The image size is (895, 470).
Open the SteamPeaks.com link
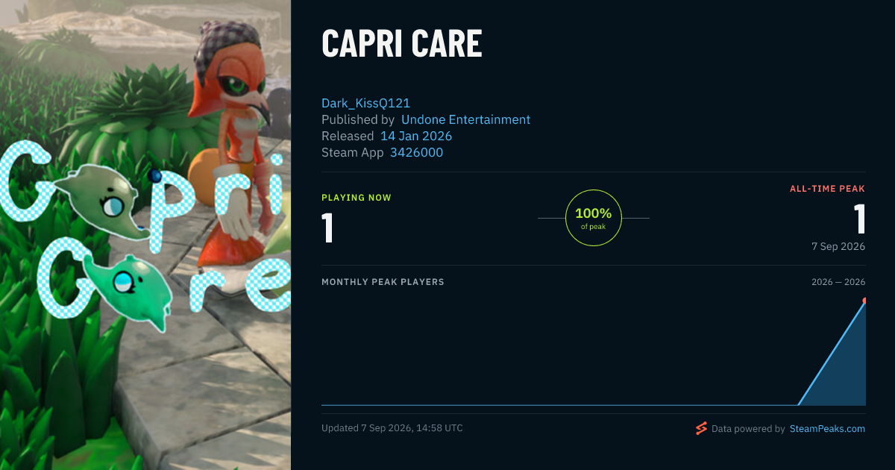point(827,429)
